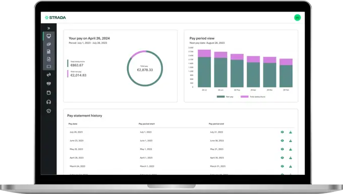Click the Pay period end column header
Image resolution: width=343 pixels, height=194 pixels.
[216, 124]
